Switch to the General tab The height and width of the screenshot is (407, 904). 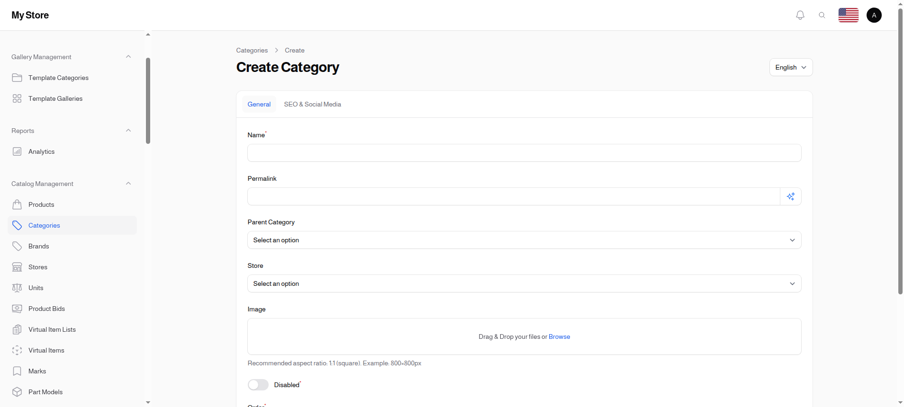pyautogui.click(x=259, y=104)
